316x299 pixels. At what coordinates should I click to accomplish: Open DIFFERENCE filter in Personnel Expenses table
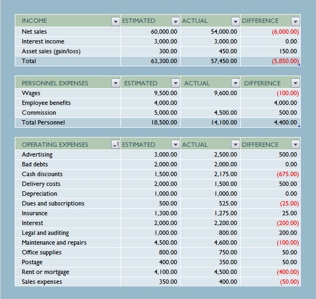tap(295, 83)
